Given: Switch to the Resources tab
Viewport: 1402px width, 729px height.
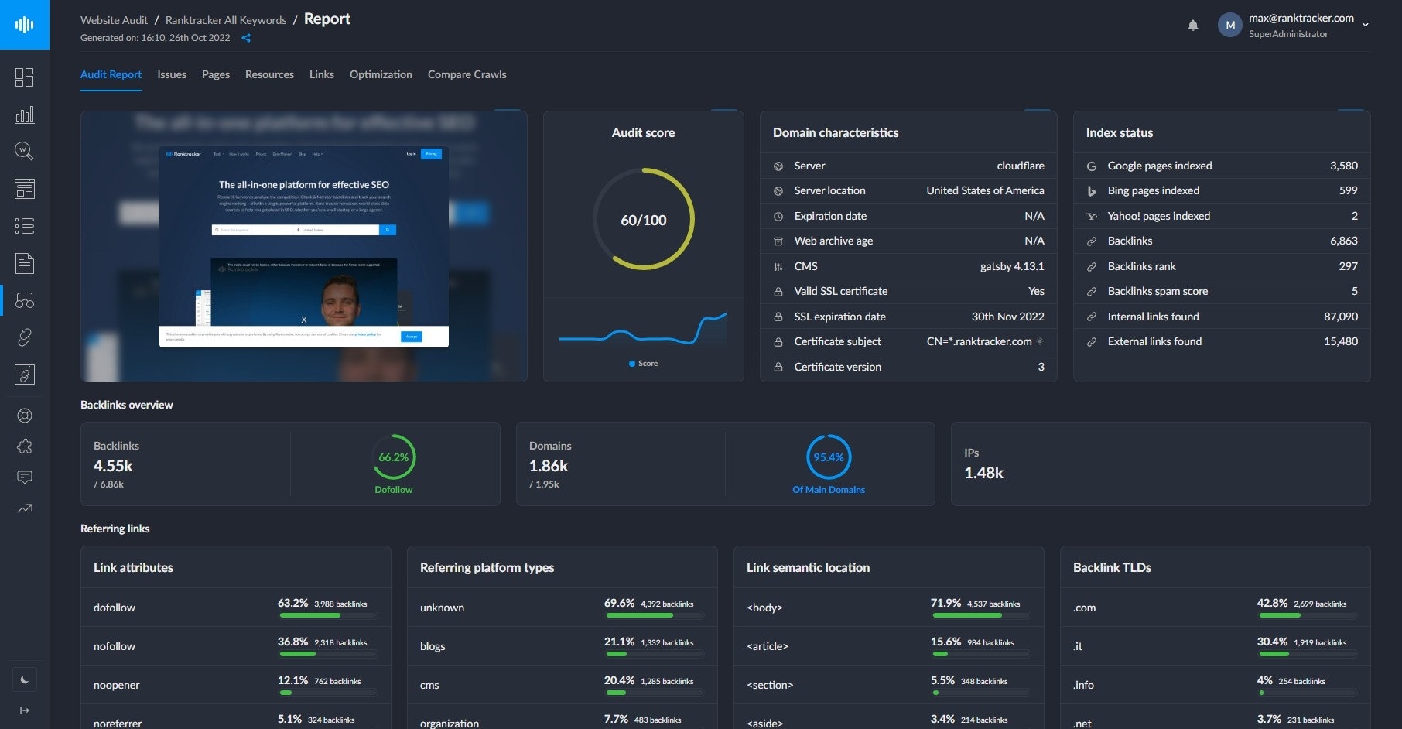Looking at the screenshot, I should (269, 74).
